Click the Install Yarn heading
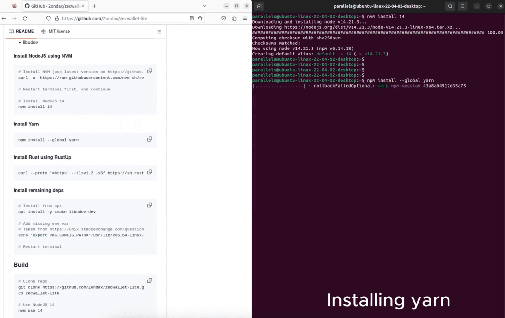The image size is (505, 318). (26, 124)
